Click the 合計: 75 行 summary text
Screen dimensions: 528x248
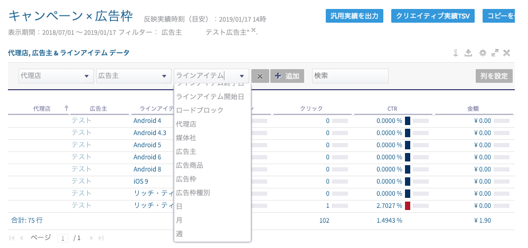click(26, 221)
